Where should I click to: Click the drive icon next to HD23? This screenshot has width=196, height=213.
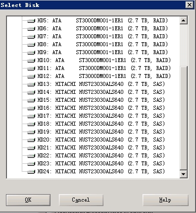[x=31, y=164]
